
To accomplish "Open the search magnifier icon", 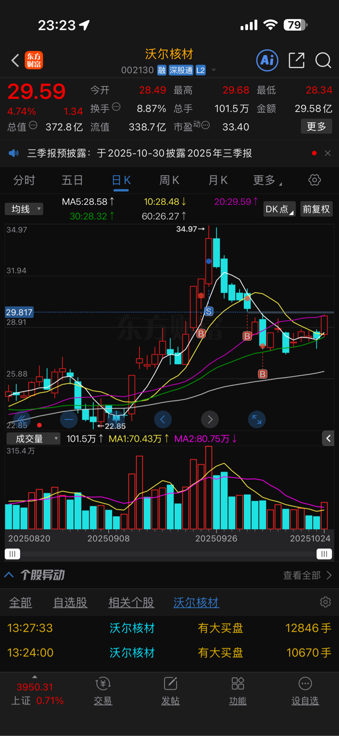I will click(323, 60).
